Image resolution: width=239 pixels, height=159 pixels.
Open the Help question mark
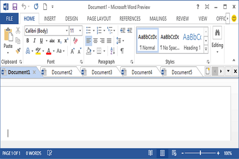coord(198,7)
